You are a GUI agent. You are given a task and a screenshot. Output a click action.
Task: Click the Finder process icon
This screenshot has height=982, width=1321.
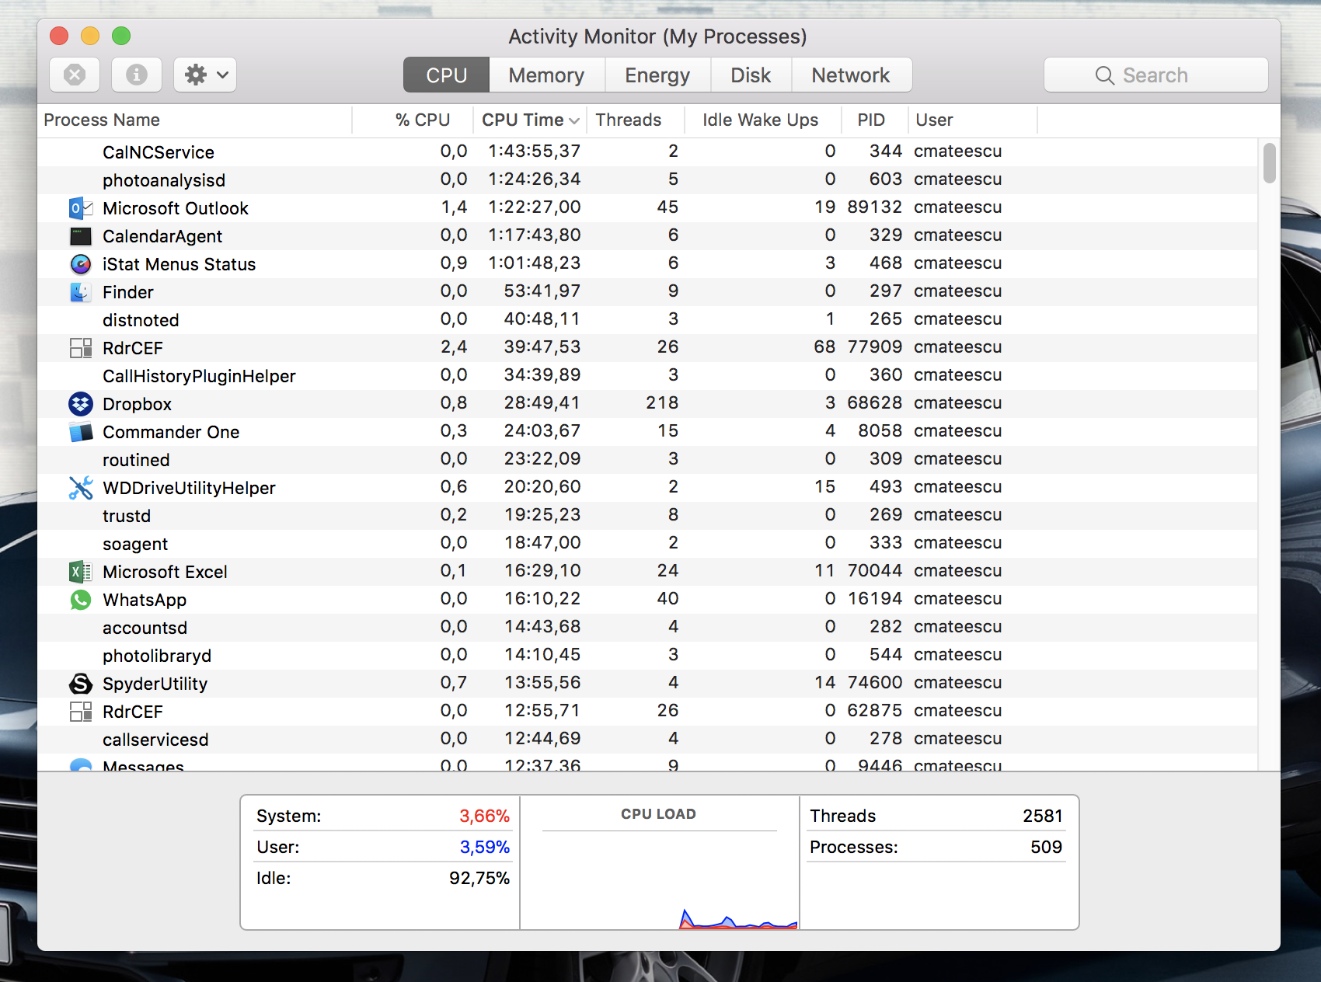tap(81, 292)
